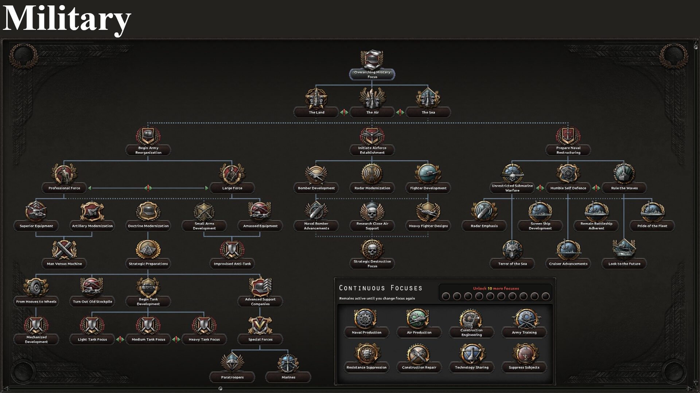The width and height of the screenshot is (700, 393).
Task: Pick Fighter Development focus icon
Action: (428, 174)
